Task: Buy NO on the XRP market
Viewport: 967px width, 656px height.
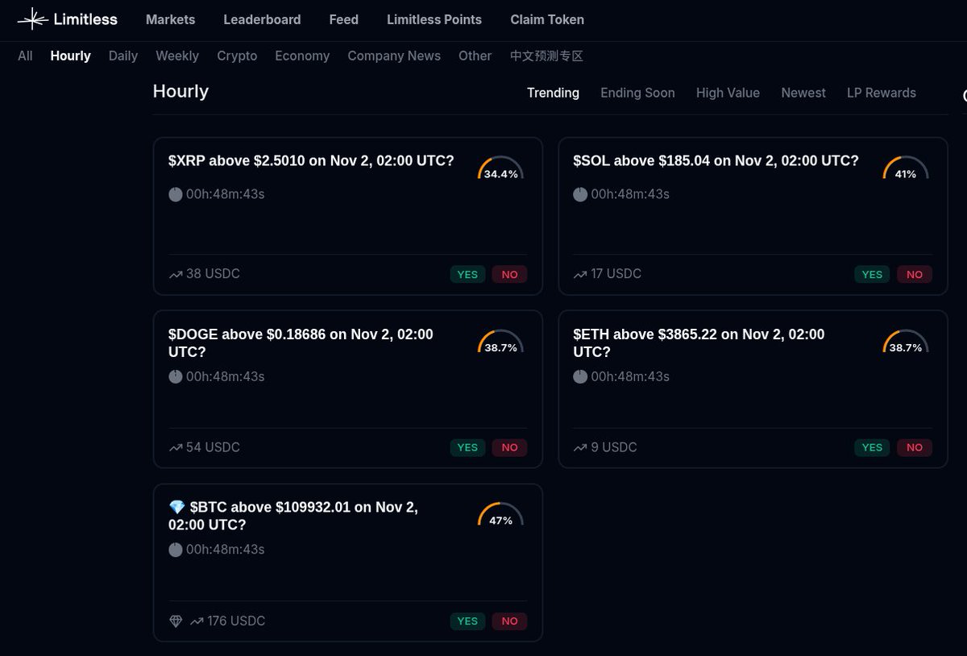Action: point(509,274)
